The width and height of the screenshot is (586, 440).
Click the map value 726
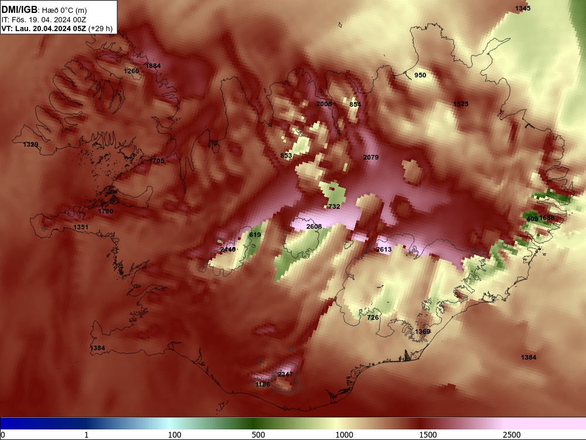[x=373, y=317]
